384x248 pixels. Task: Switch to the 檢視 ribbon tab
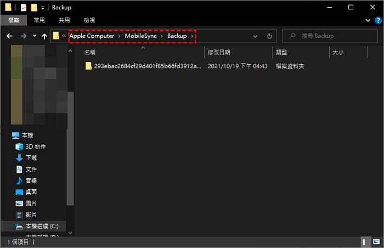(x=90, y=20)
